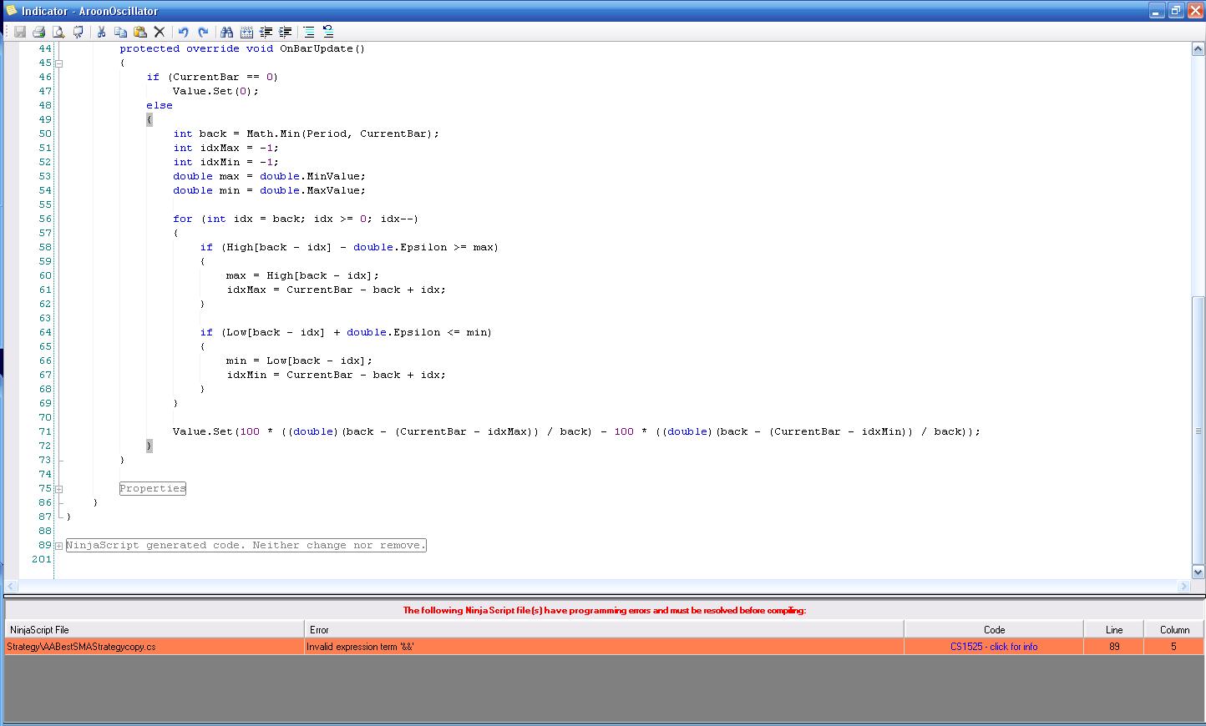Image resolution: width=1206 pixels, height=726 pixels.
Task: Expand the collapsed Properties region
Action: point(58,489)
